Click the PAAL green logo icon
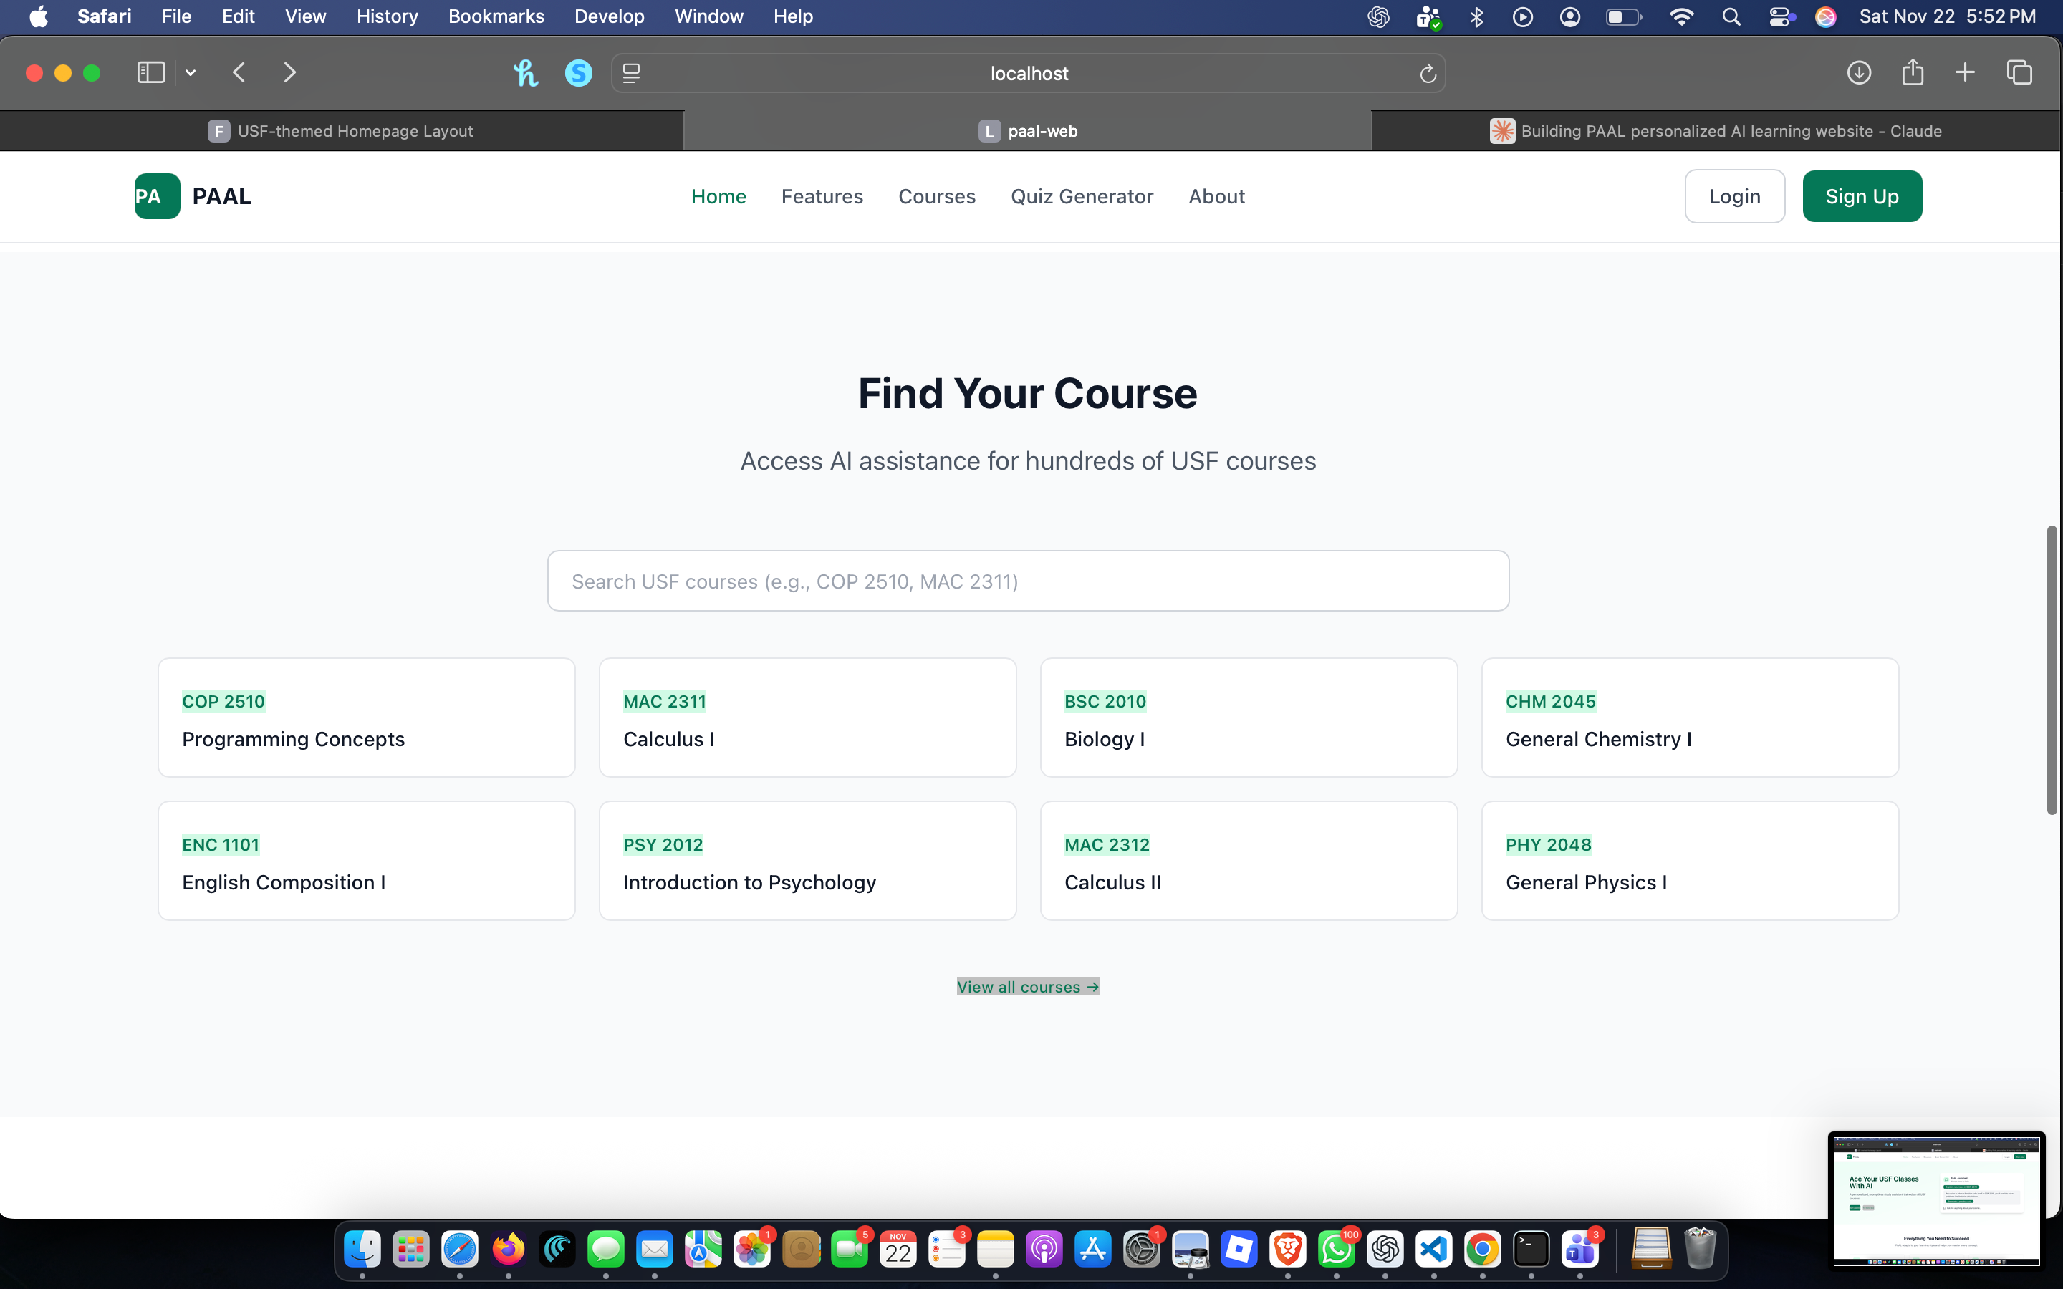 tap(157, 196)
